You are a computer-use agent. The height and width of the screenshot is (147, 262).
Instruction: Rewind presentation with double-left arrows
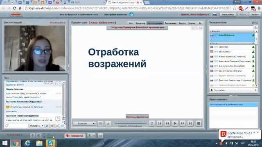(167, 123)
